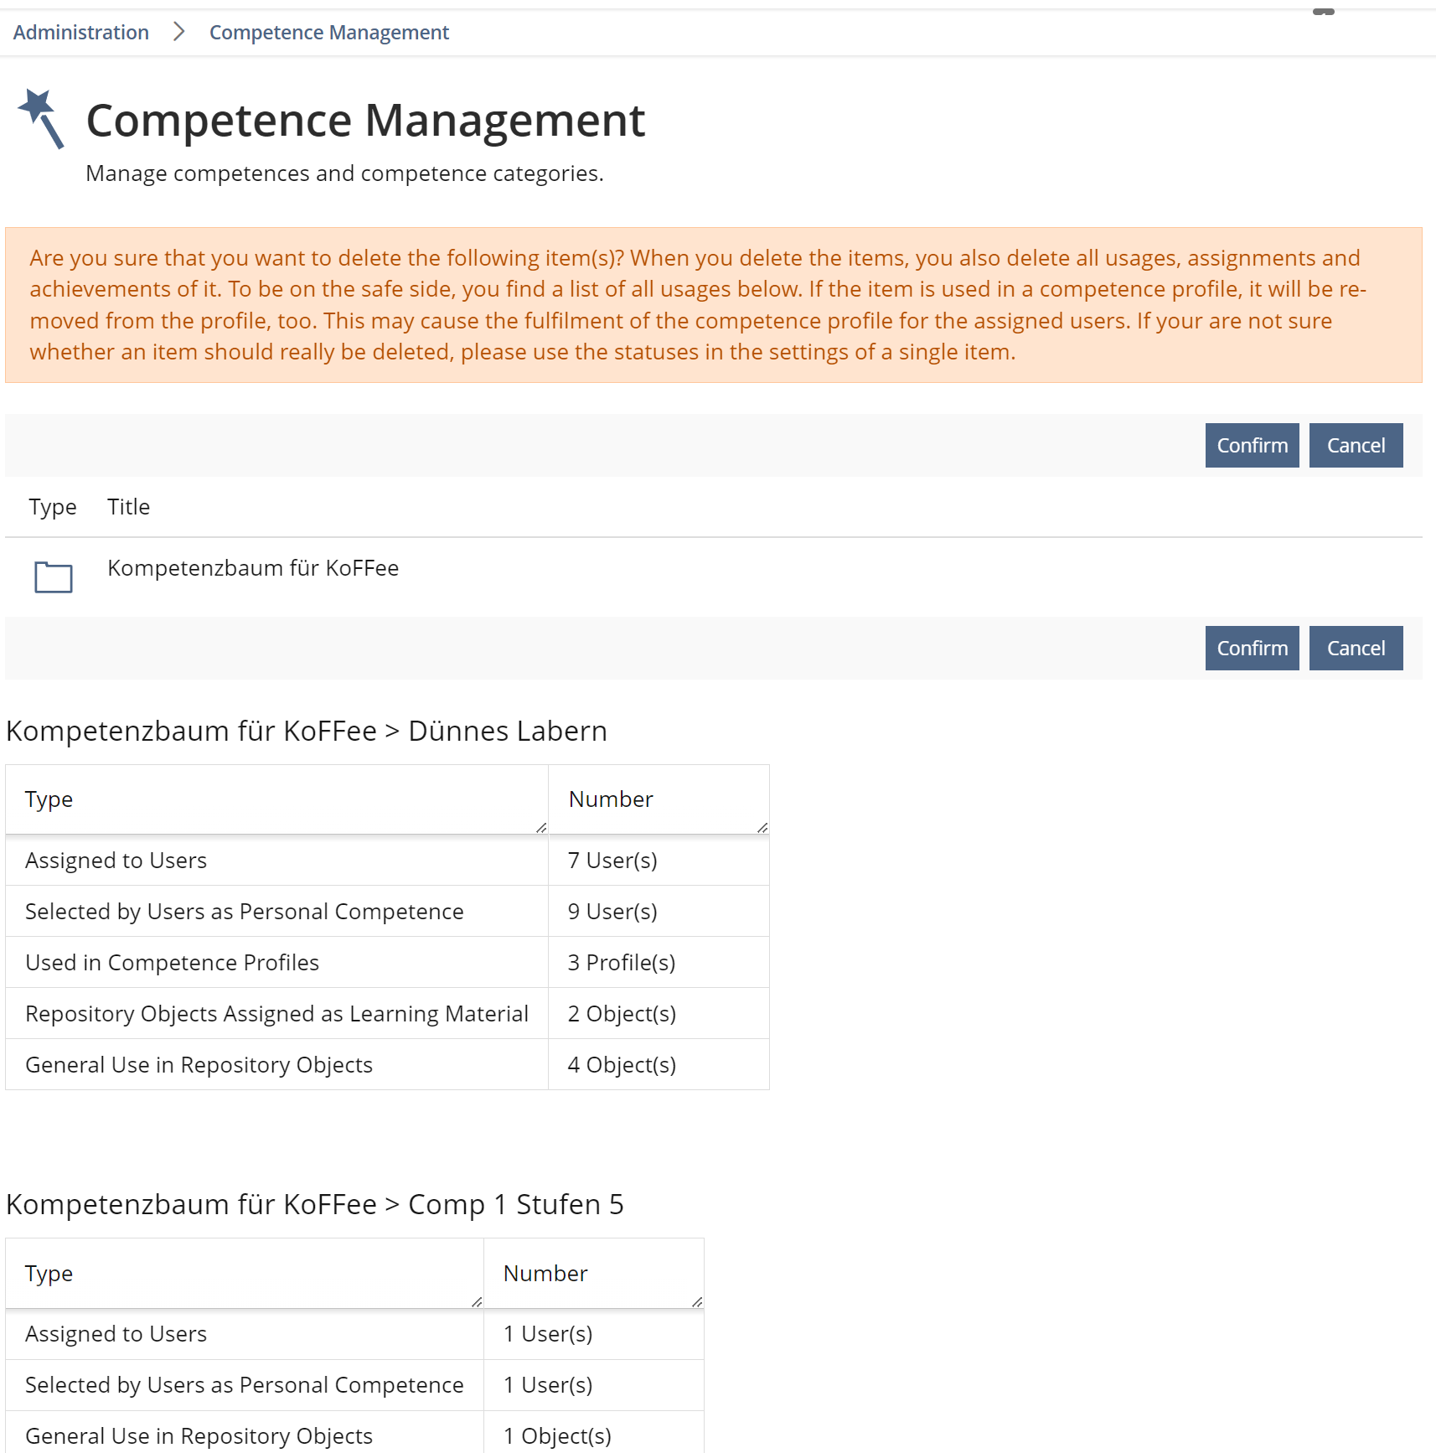Click the 3 Profile(s) cell
This screenshot has width=1436, height=1453.
click(x=622, y=963)
